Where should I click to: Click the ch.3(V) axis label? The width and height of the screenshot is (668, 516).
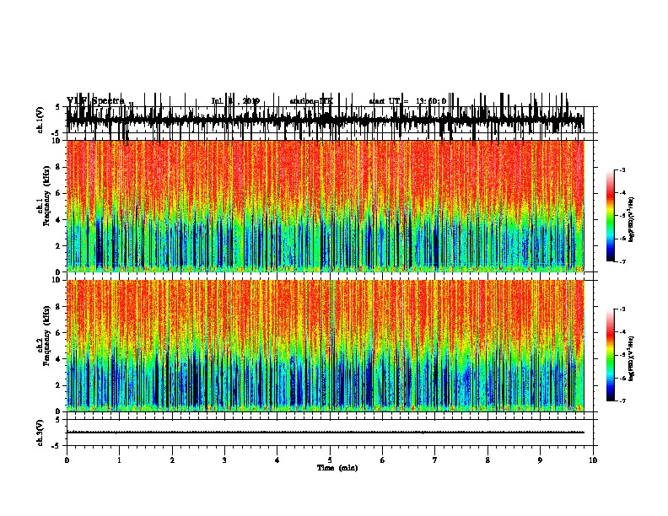click(40, 433)
